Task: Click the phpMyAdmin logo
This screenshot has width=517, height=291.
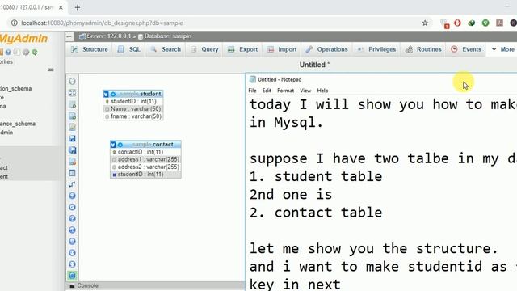Action: tap(23, 39)
